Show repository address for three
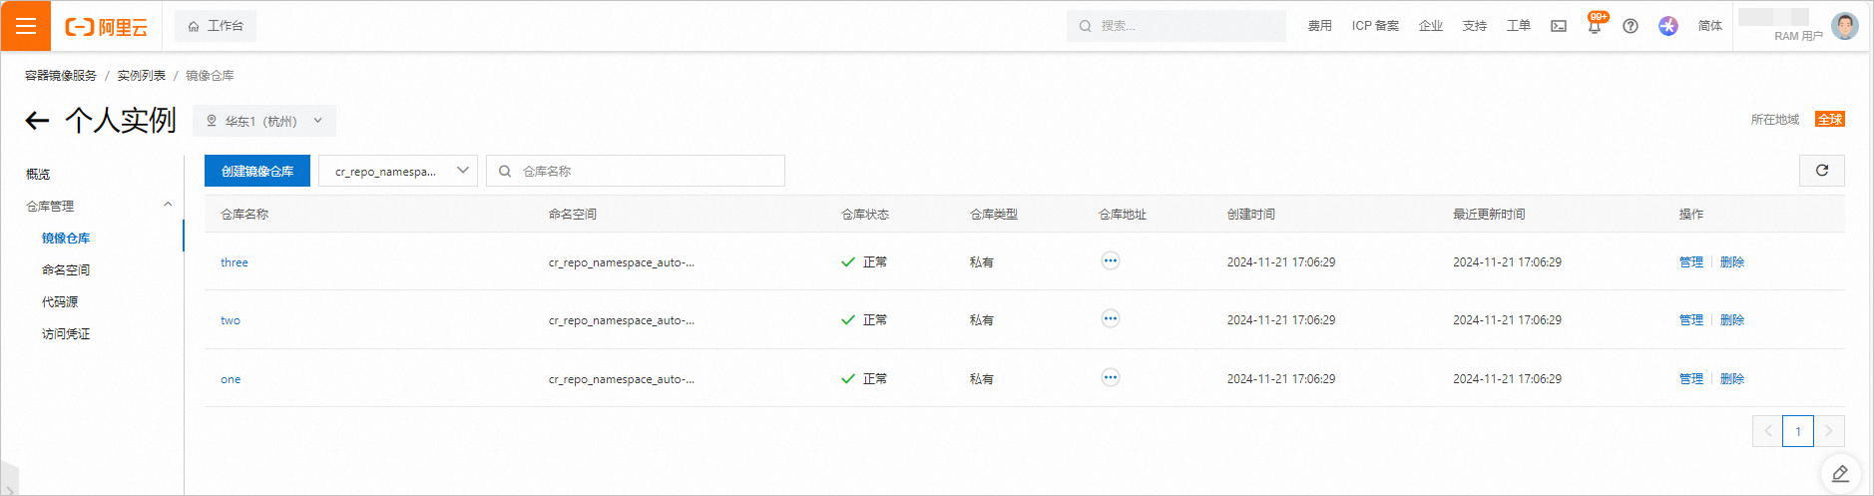 pyautogui.click(x=1111, y=261)
